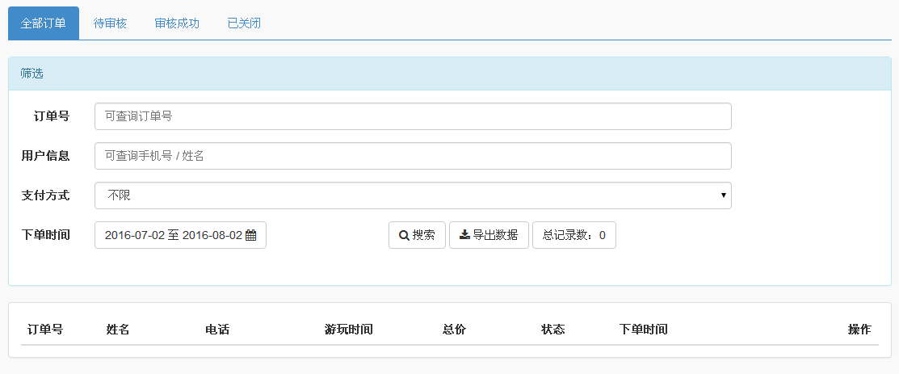The width and height of the screenshot is (899, 374).
Task: Switch to the 全部订单 tab
Action: pyautogui.click(x=44, y=23)
